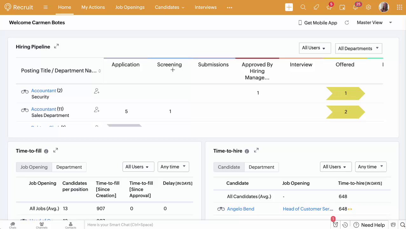Open the Angelo Bend candidate link
The height and width of the screenshot is (229, 406).
click(240, 209)
